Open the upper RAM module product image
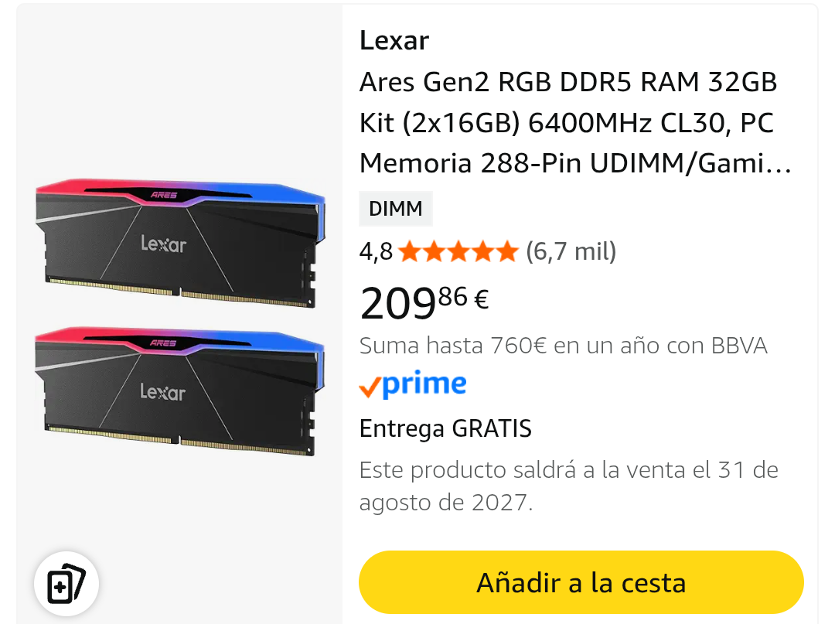Image resolution: width=835 pixels, height=624 pixels. tap(180, 244)
